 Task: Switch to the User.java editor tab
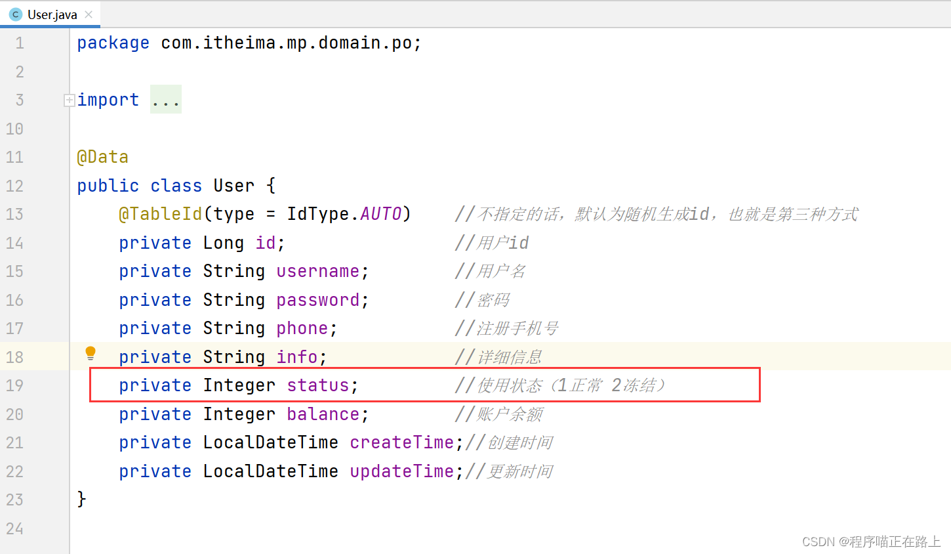50,14
